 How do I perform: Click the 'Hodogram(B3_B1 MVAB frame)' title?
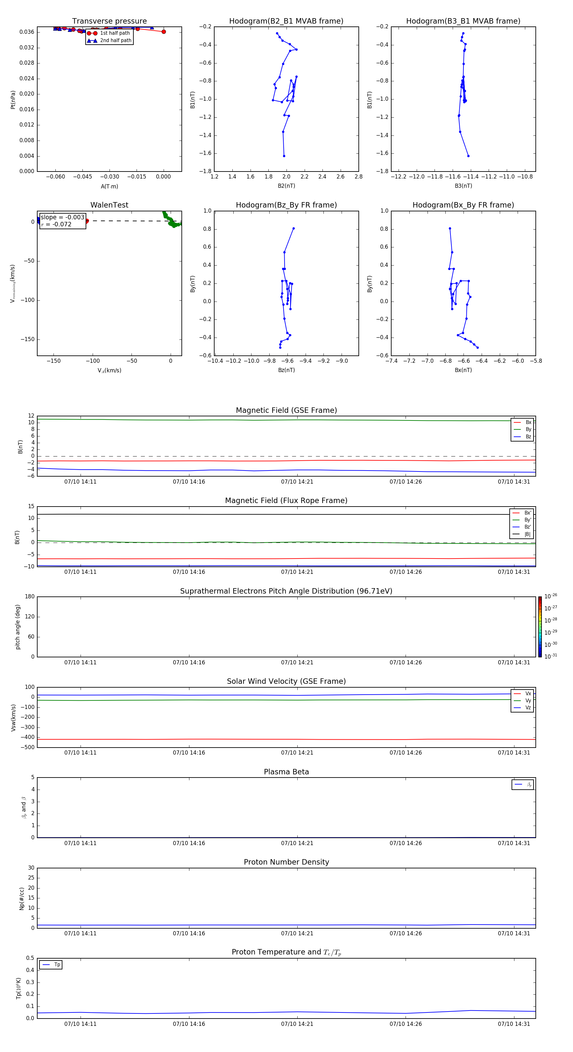[463, 21]
